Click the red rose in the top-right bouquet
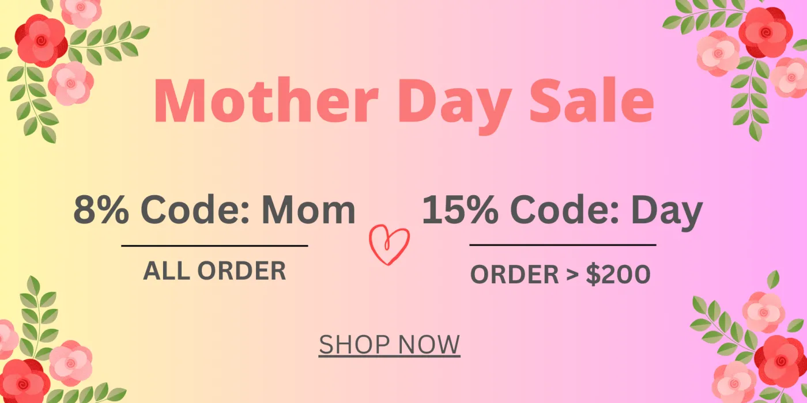Viewport: 807px width, 403px height. [x=765, y=32]
